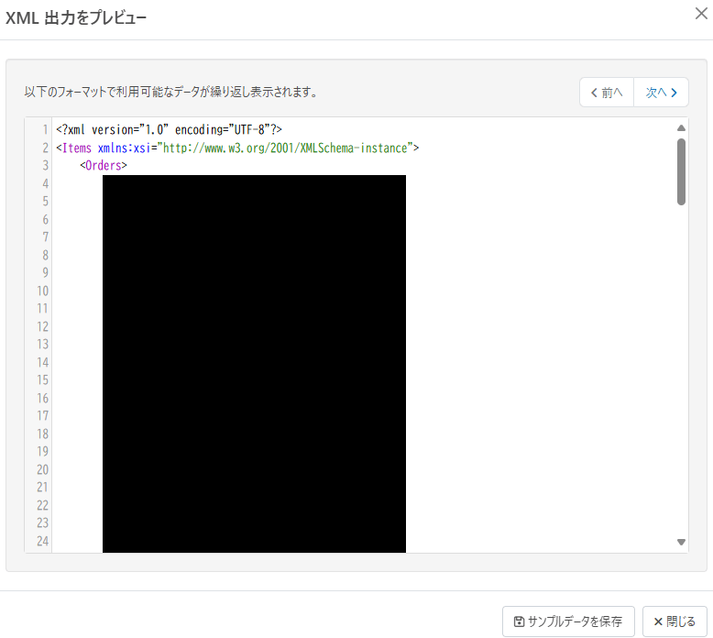Click the scrollbar up arrow
This screenshot has height=638, width=713.
pos(681,128)
